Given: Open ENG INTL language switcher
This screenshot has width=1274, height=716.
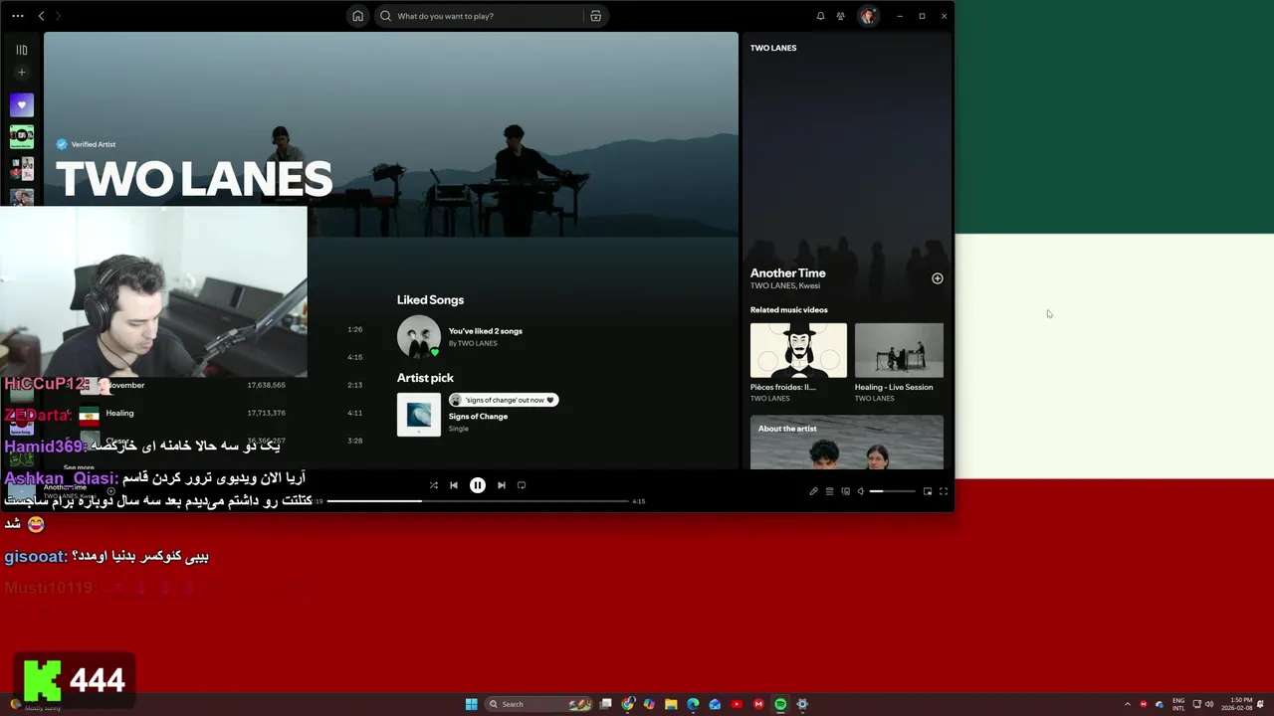Looking at the screenshot, I should pyautogui.click(x=1178, y=704).
